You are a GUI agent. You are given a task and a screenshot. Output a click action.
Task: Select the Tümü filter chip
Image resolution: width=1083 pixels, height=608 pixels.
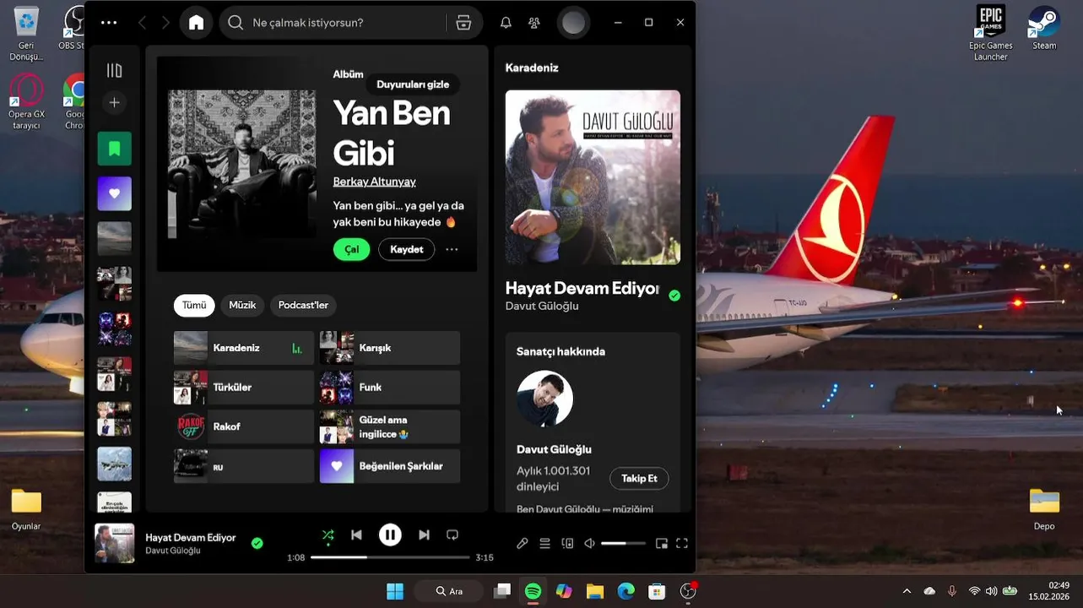tap(194, 305)
